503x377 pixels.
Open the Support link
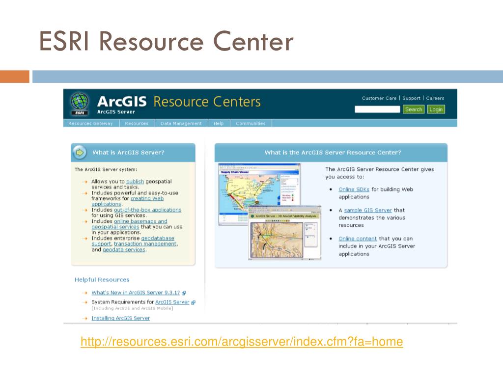coord(411,98)
